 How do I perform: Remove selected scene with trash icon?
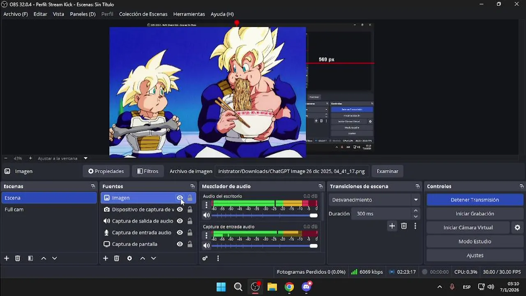point(18,258)
